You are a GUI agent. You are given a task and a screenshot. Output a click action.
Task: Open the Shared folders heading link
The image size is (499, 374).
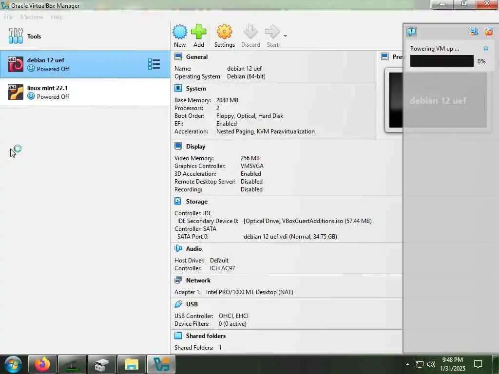206,336
